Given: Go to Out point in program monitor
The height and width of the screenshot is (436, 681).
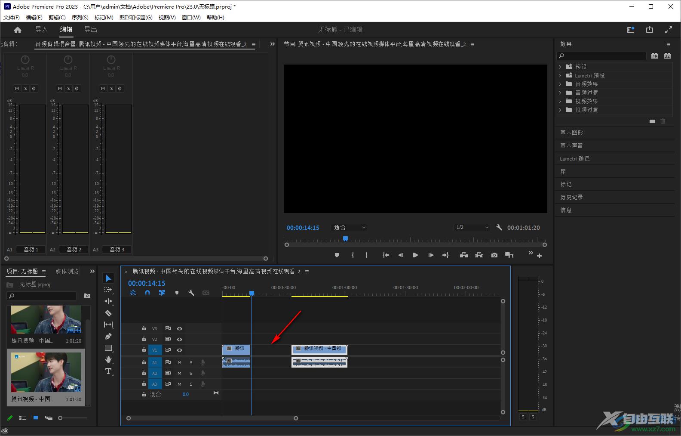Looking at the screenshot, I should (445, 255).
